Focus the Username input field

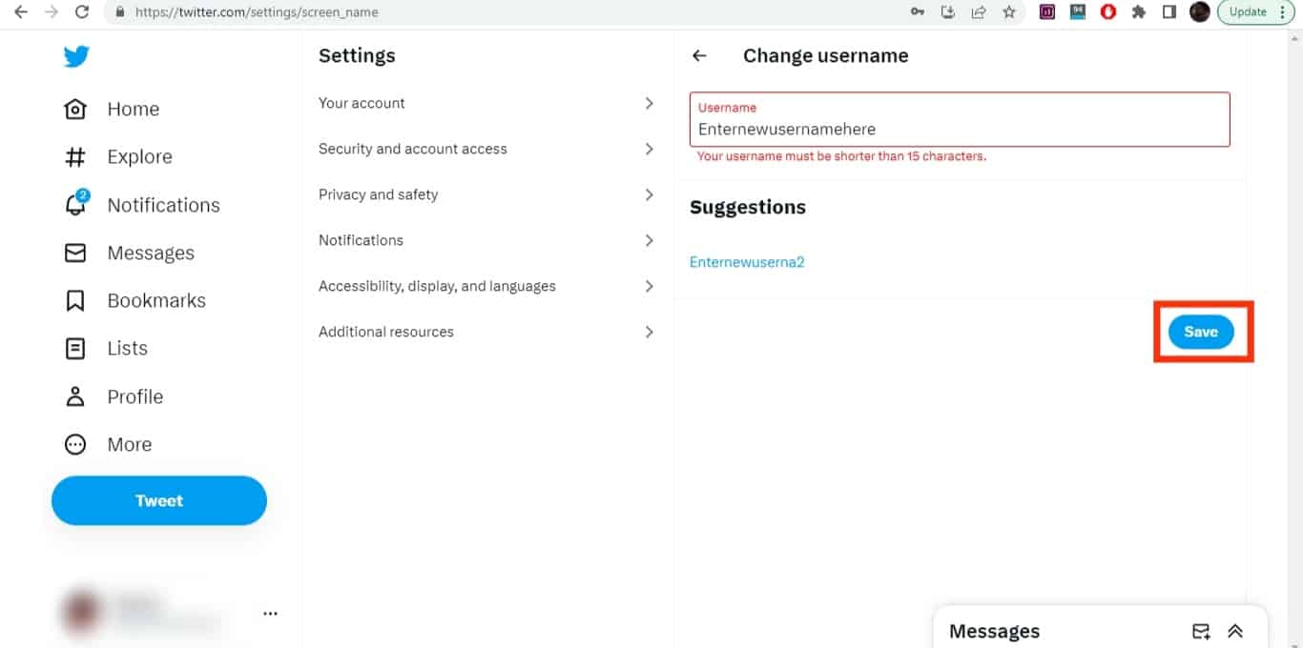point(960,119)
